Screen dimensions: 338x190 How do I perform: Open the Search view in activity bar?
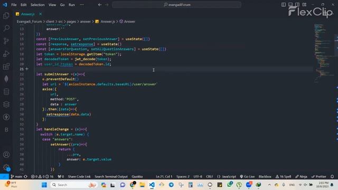pos(6,28)
